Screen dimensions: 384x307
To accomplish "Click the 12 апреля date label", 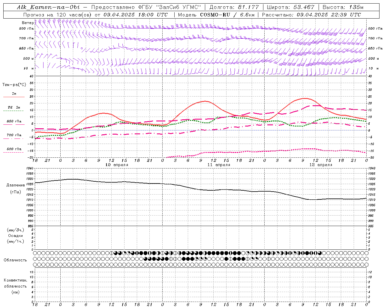I will point(321,165).
